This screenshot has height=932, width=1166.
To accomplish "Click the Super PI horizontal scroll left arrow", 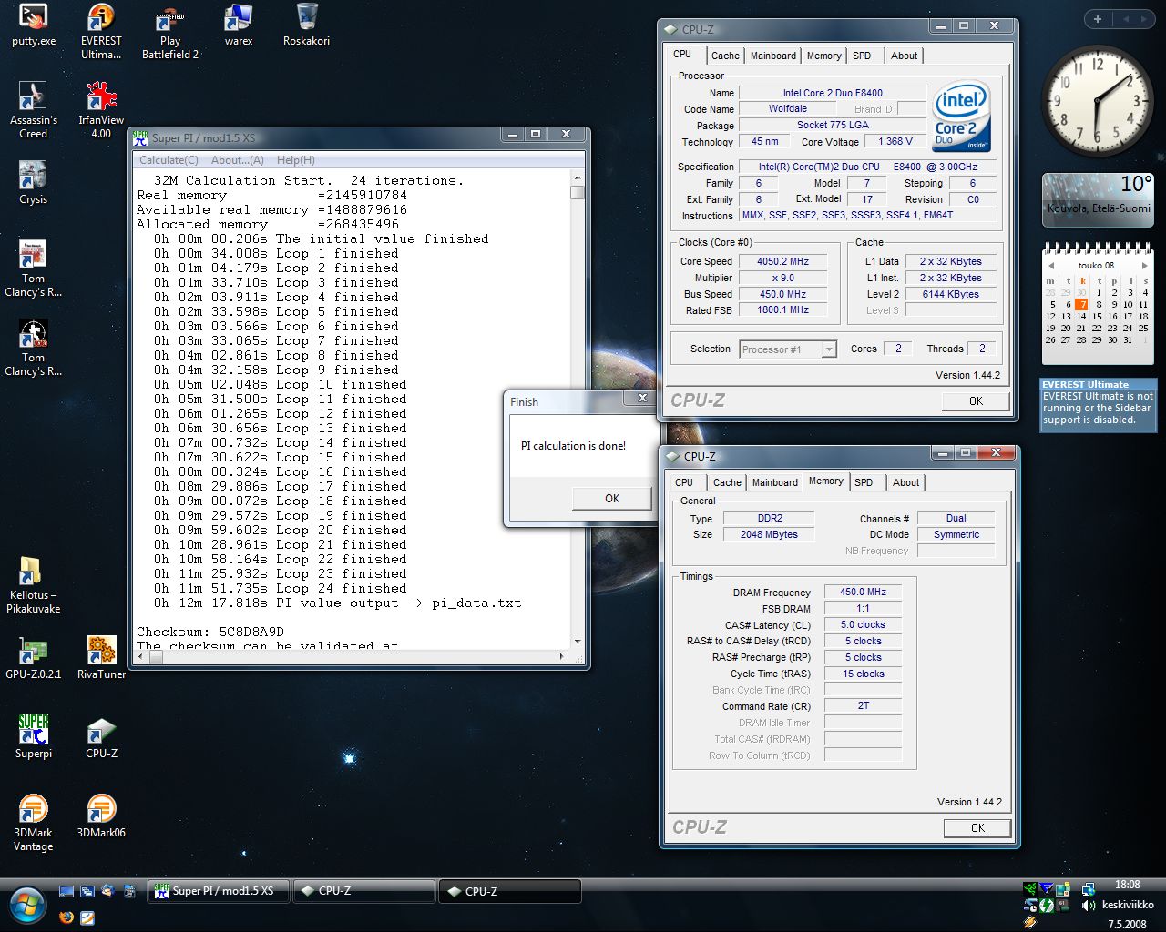I will pos(140,655).
